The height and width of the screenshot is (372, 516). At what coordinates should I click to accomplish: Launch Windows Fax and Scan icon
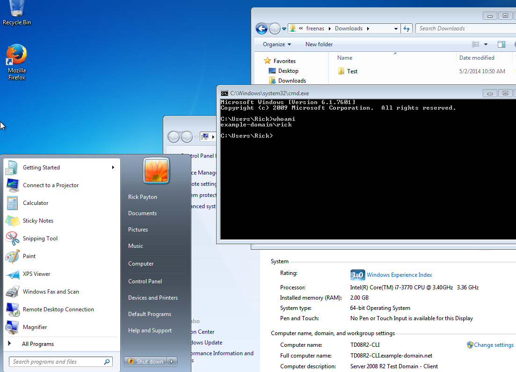click(x=13, y=292)
